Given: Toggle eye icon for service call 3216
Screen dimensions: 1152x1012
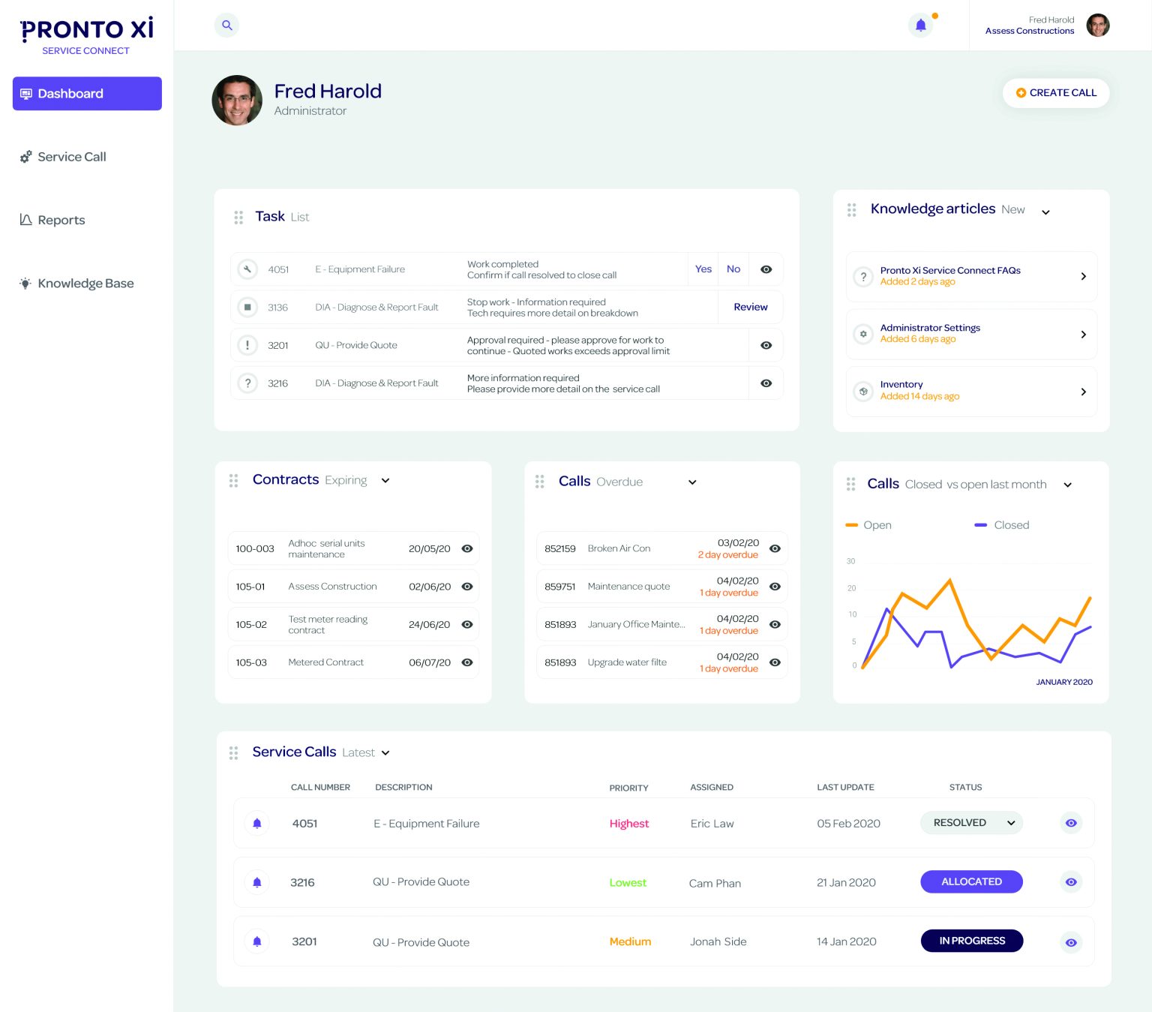Looking at the screenshot, I should [1071, 882].
